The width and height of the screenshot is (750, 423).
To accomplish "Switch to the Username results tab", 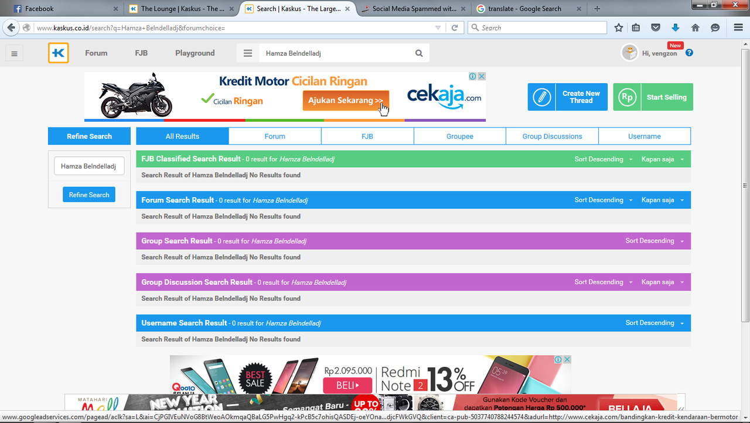I will point(645,136).
